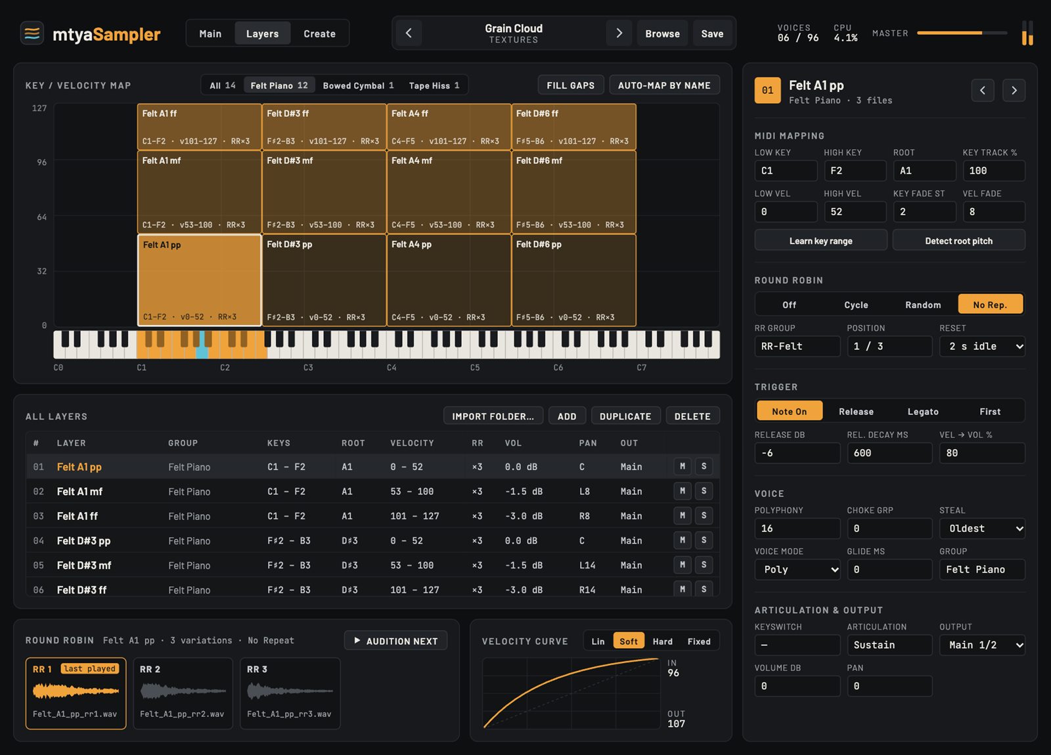Filter map by Bowed Cymbal group
The width and height of the screenshot is (1051, 755).
pyautogui.click(x=358, y=85)
